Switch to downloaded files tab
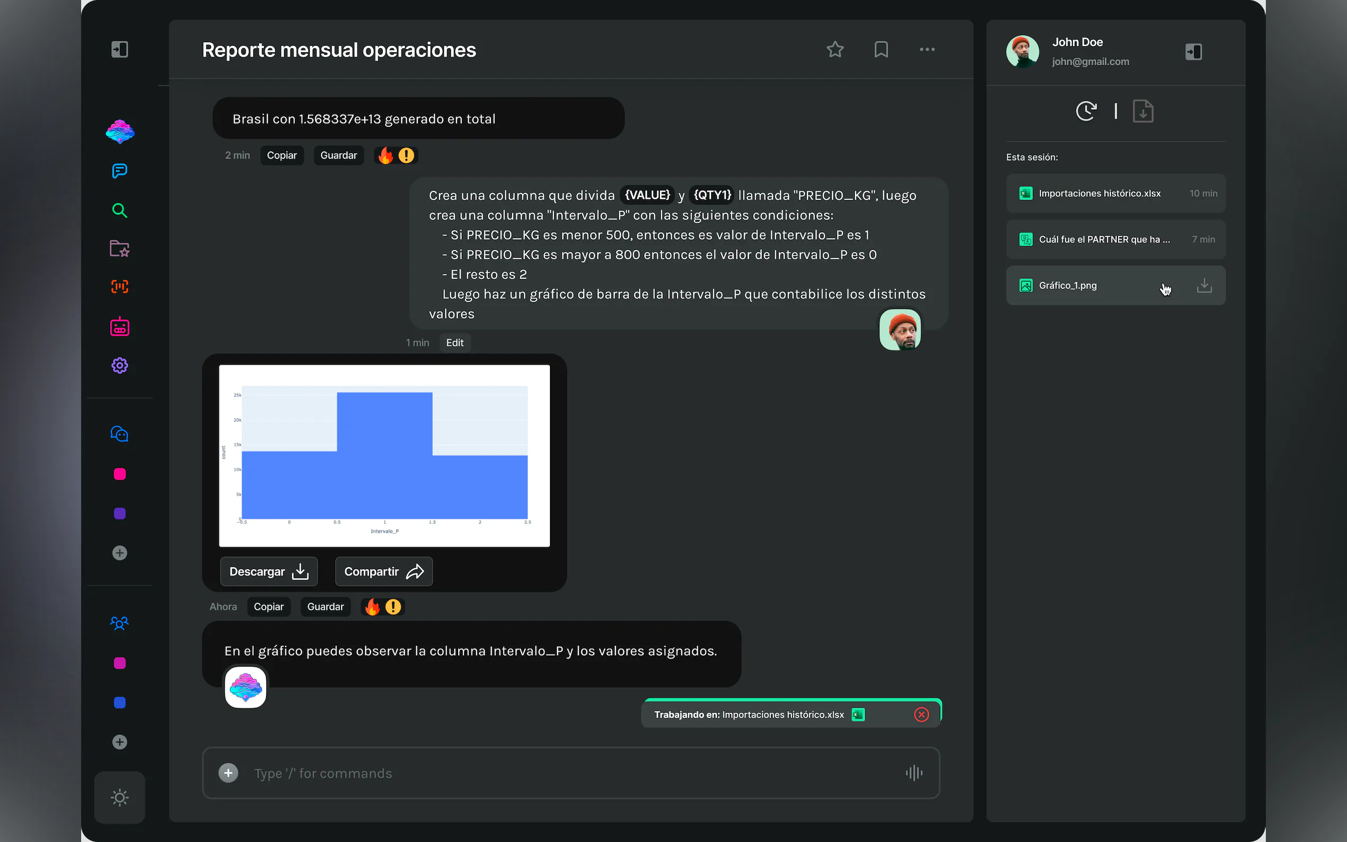The height and width of the screenshot is (842, 1347). coord(1143,111)
